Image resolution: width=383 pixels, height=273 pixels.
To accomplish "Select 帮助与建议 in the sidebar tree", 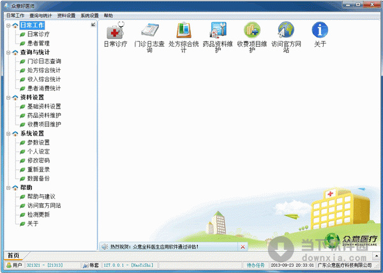I will (x=41, y=197).
